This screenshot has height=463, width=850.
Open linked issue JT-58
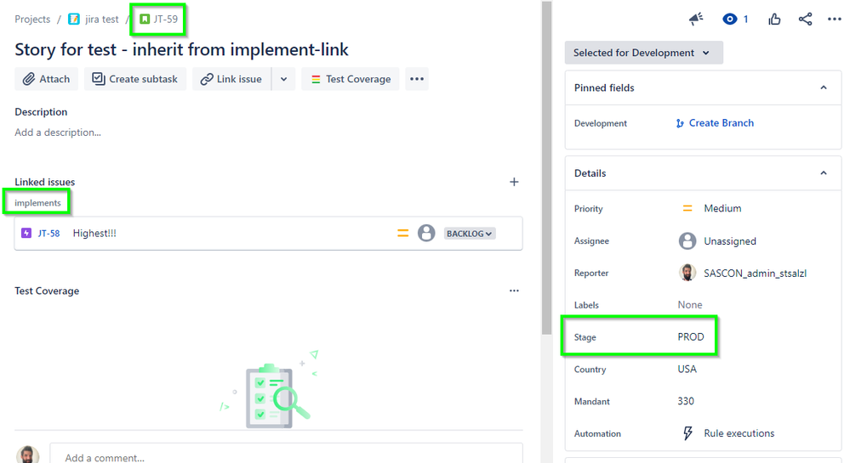click(48, 234)
